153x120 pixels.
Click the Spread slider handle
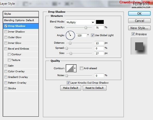click(x=67, y=48)
